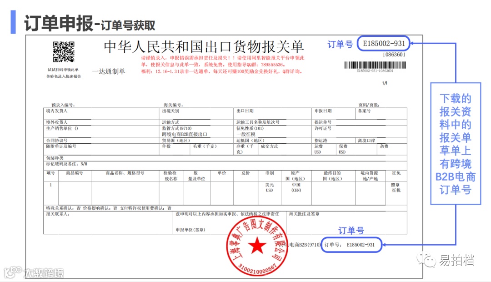The width and height of the screenshot is (491, 282).
Task: Click the "商品编号" column header
Action: point(75,176)
